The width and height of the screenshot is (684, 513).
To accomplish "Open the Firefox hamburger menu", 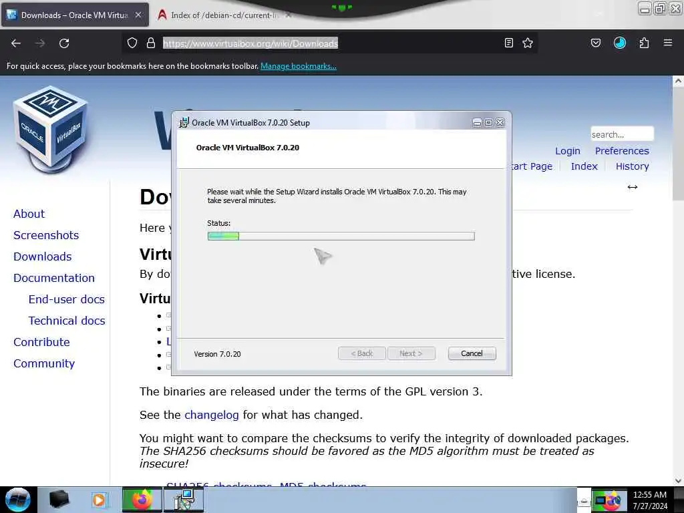I will (x=668, y=43).
